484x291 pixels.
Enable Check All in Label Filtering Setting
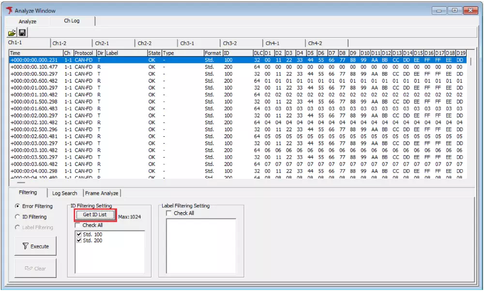168,213
